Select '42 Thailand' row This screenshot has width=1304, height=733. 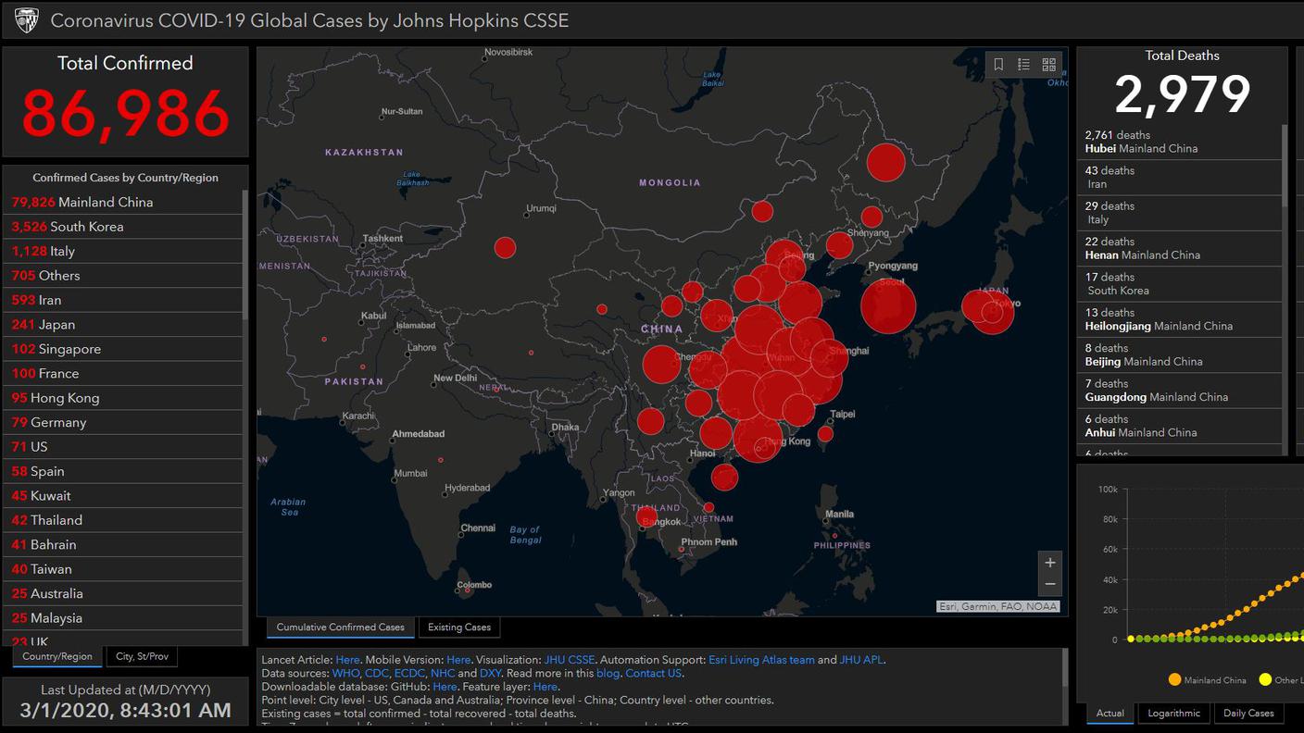123,520
